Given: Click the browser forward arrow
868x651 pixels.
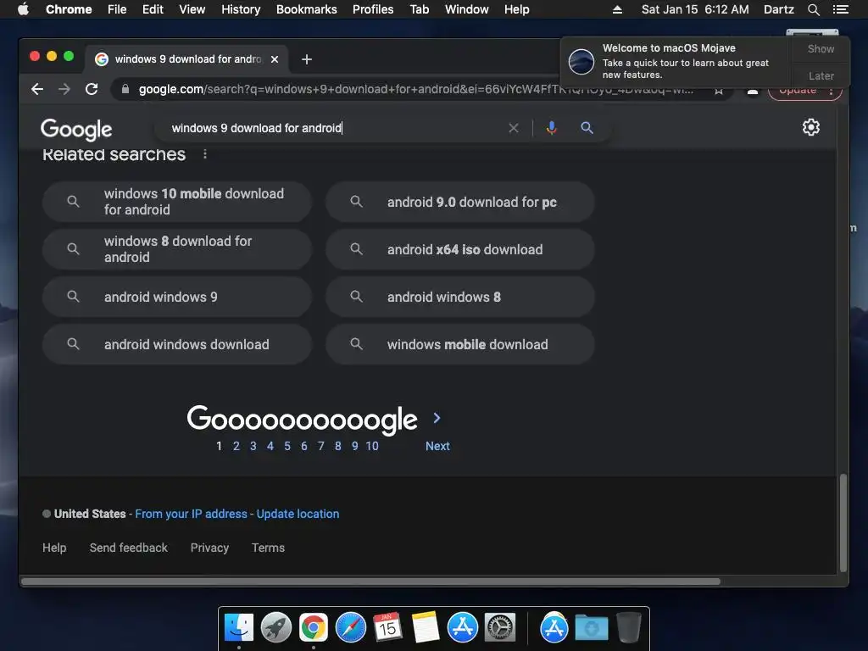Looking at the screenshot, I should click(x=64, y=89).
